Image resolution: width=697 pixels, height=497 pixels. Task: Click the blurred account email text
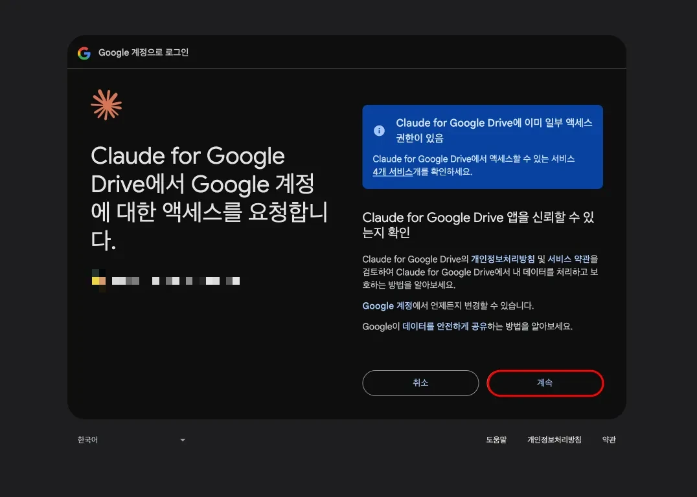(x=176, y=281)
